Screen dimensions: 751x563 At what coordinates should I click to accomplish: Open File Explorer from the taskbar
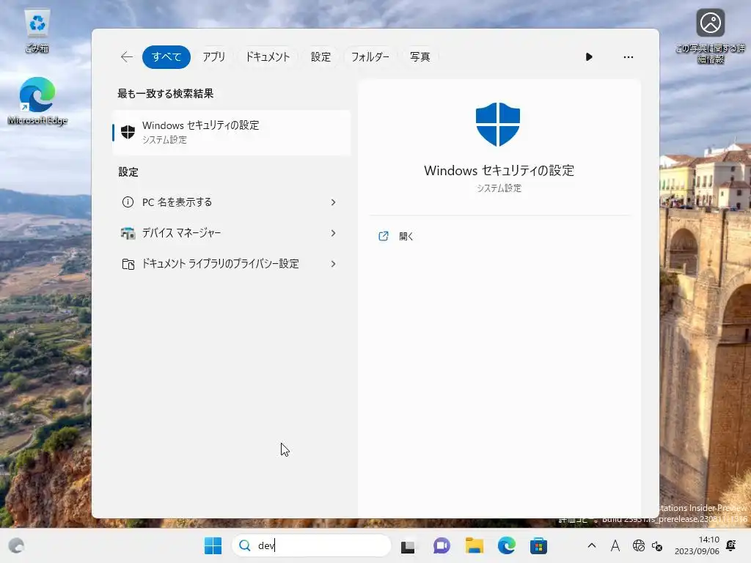(x=475, y=545)
